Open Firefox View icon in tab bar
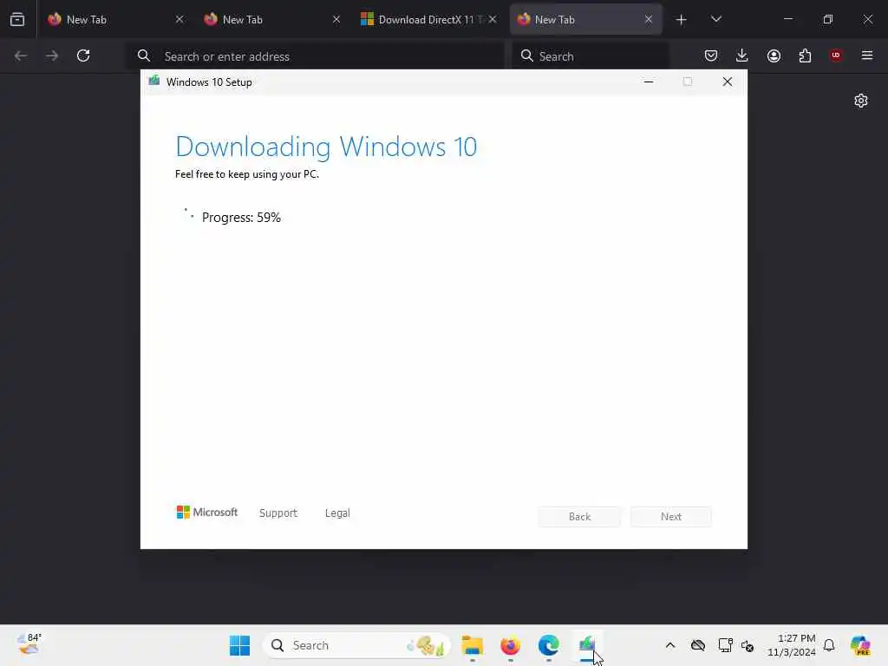Image resolution: width=888 pixels, height=666 pixels. pos(17,19)
